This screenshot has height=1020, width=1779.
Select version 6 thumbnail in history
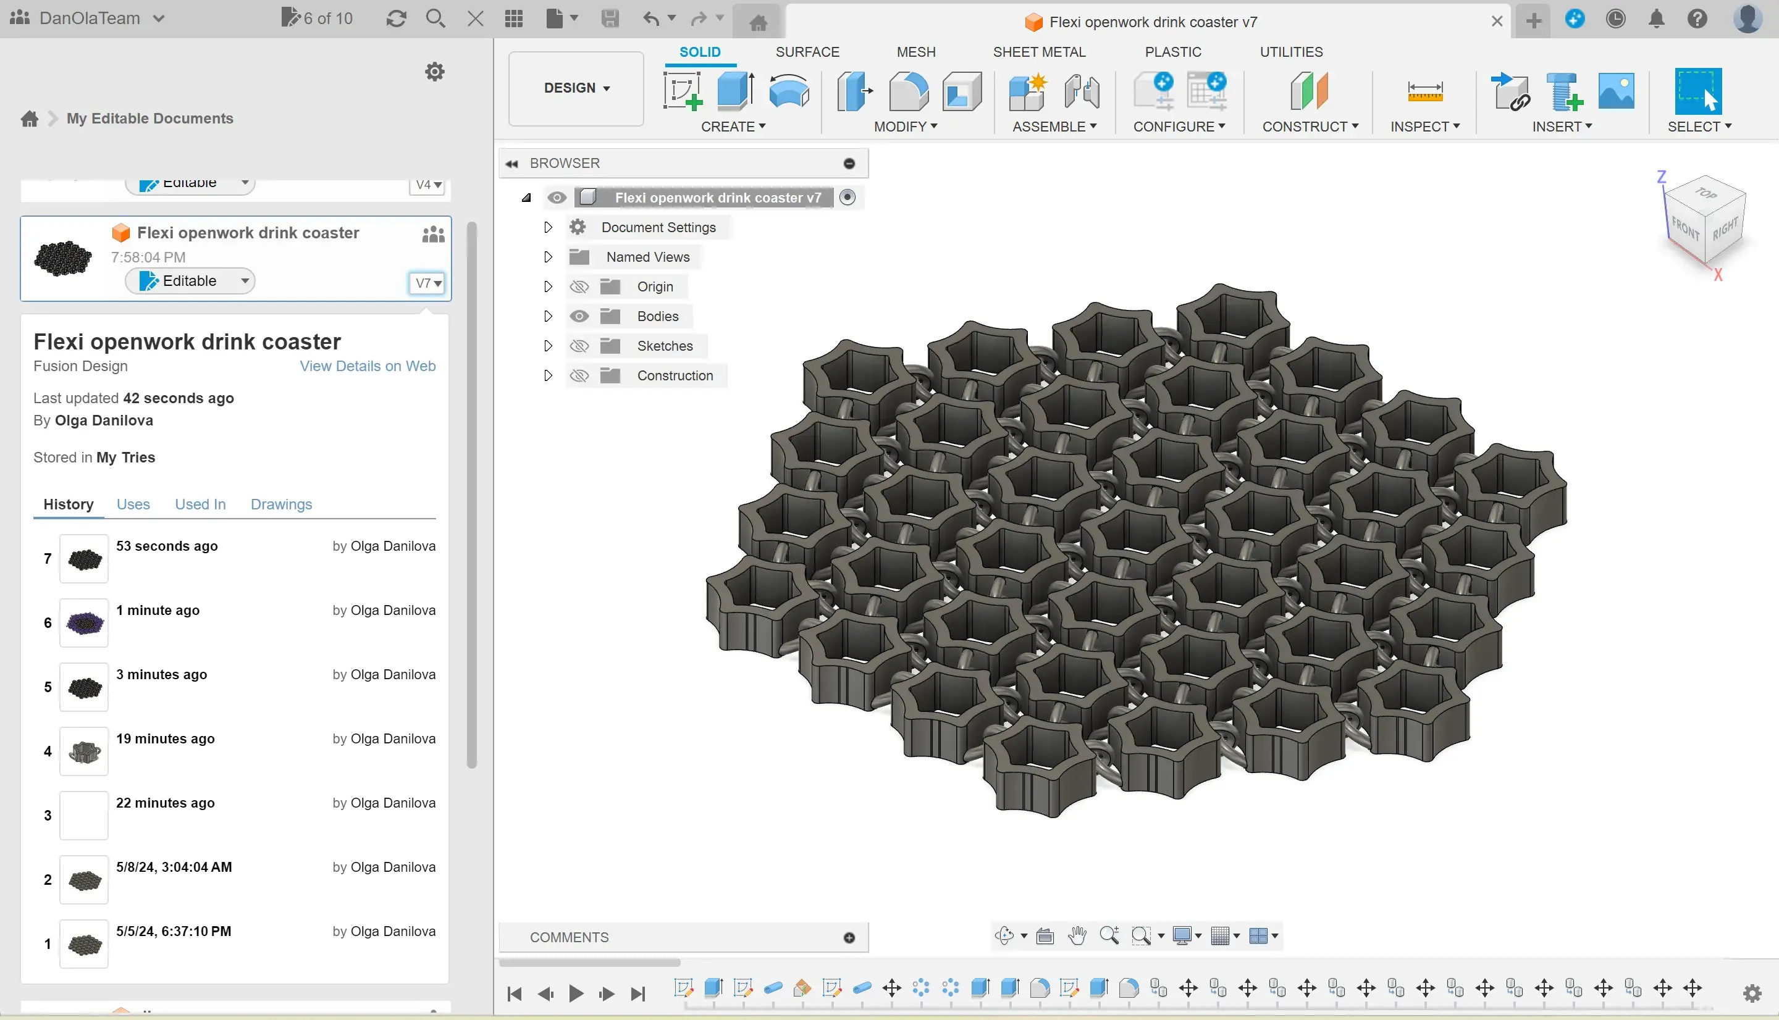84,623
